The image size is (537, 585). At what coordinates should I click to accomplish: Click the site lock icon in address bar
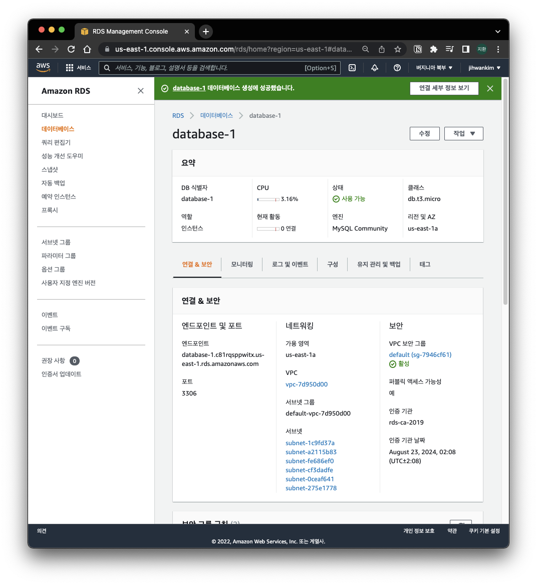(x=107, y=49)
